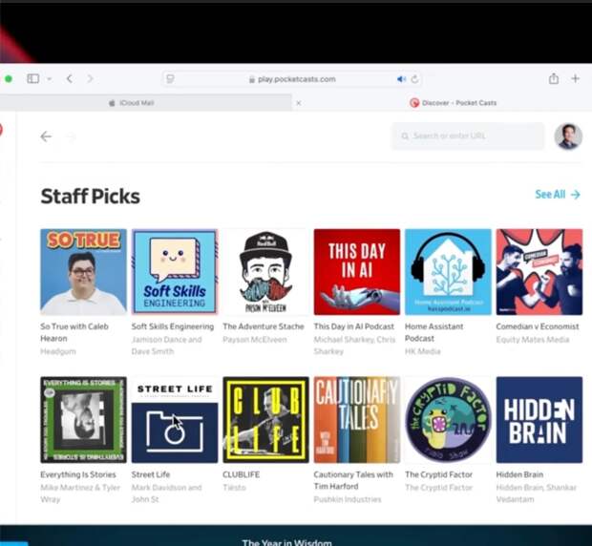
Task: Click Cautionary Tales with Tim Harford title
Action: pyautogui.click(x=353, y=480)
